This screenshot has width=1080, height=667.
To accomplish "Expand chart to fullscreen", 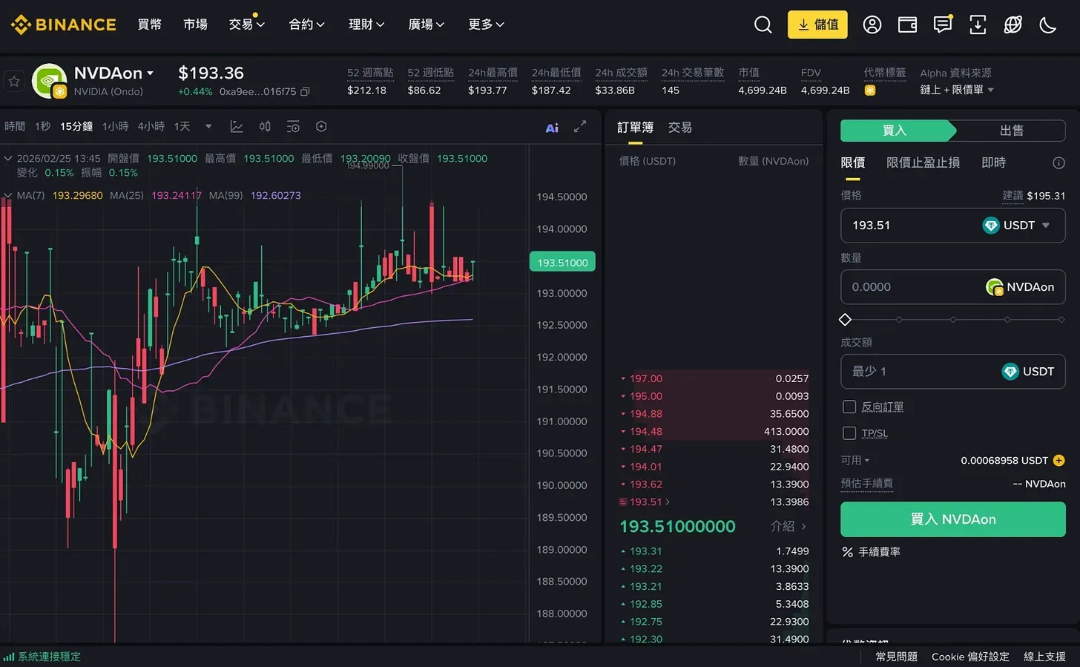I will click(580, 127).
